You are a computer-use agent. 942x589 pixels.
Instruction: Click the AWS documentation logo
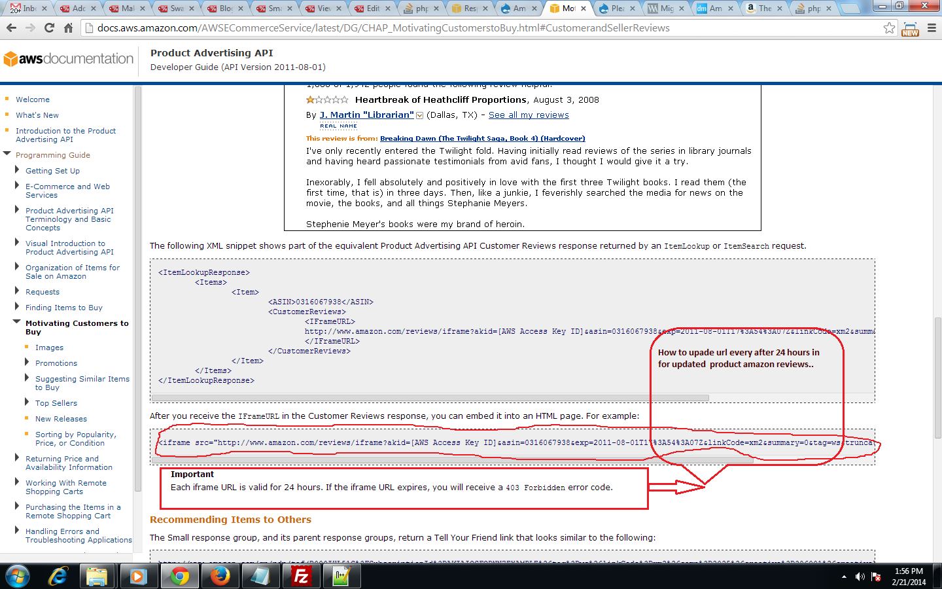tap(69, 59)
